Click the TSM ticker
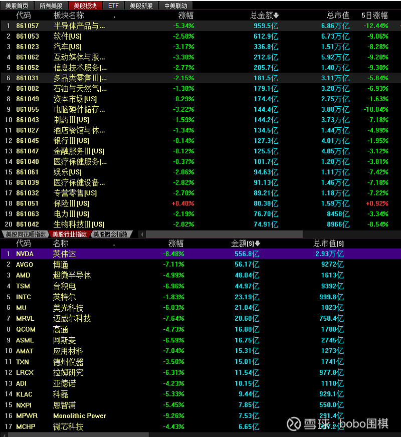The width and height of the screenshot is (401, 437). [23, 286]
